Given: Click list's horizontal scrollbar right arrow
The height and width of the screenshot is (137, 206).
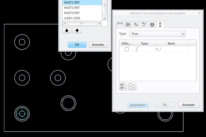Looking at the screenshot, I should (100, 23).
